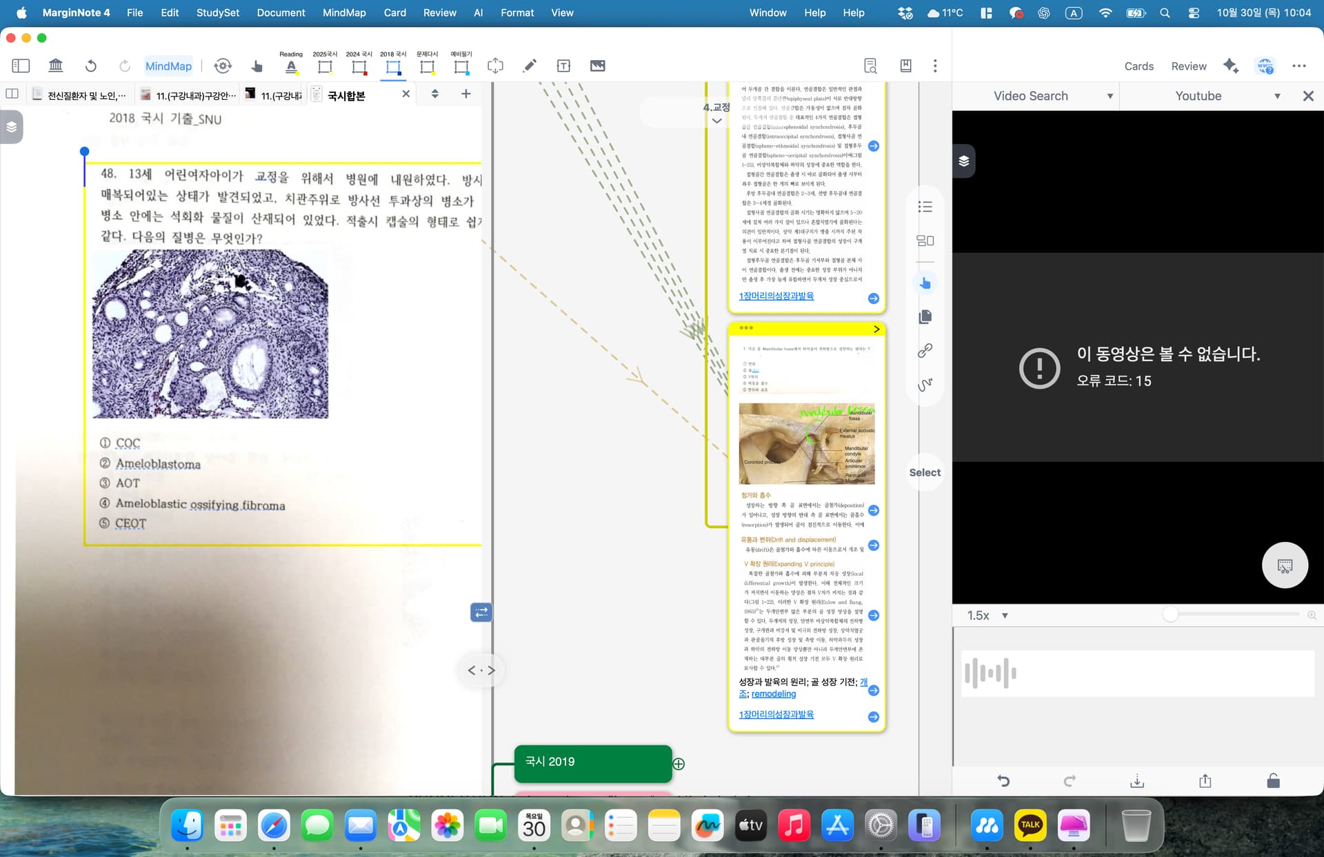Click the image insert tool icon
1324x857 pixels.
click(597, 65)
